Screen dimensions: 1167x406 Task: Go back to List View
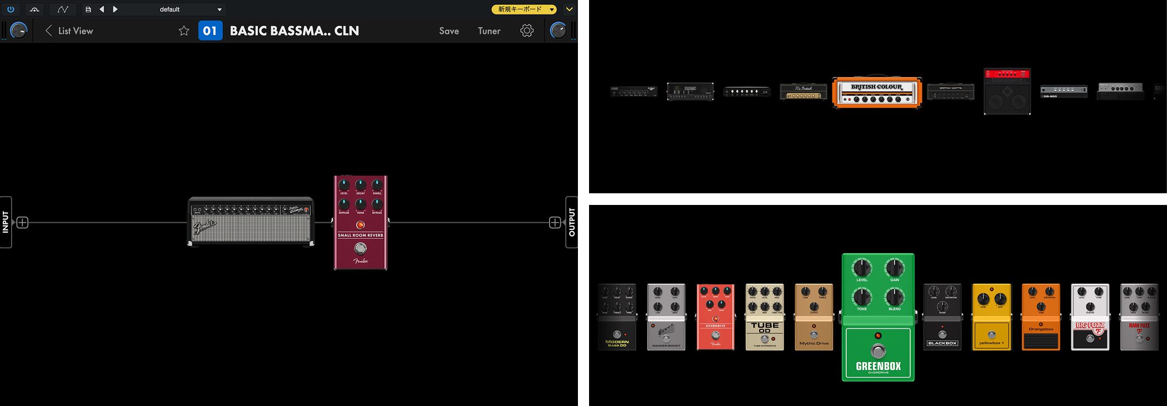click(x=69, y=31)
